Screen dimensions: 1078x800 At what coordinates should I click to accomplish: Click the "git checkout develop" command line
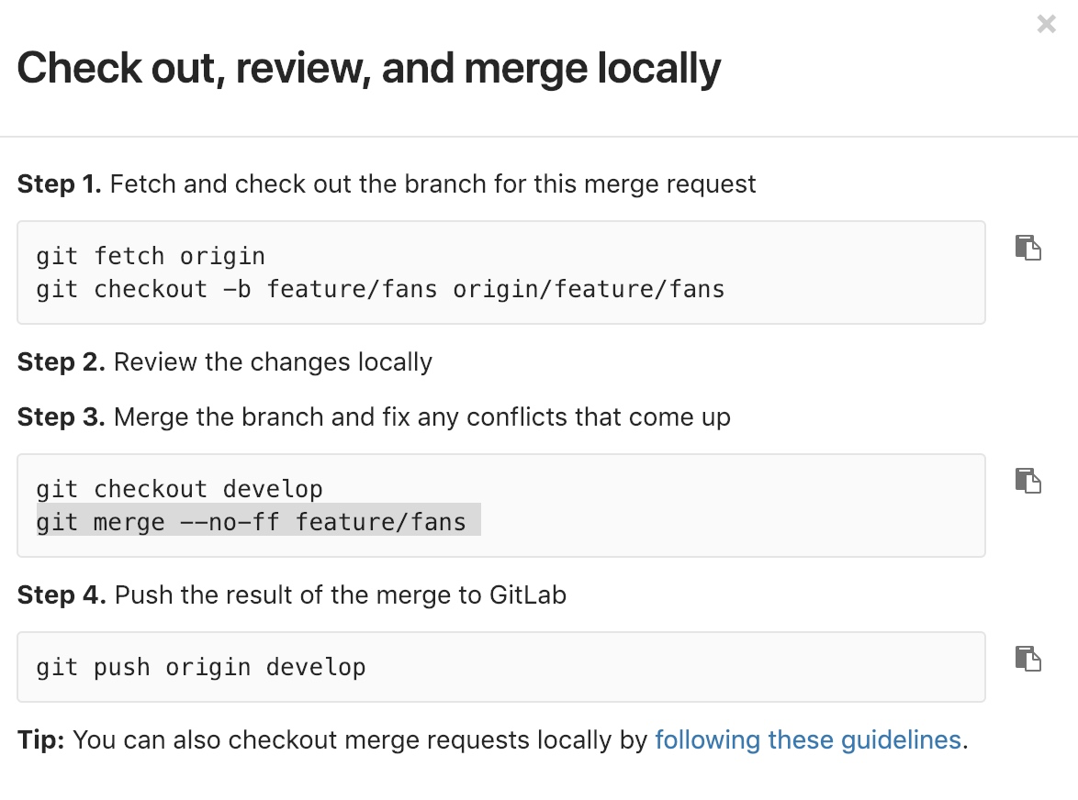(x=179, y=489)
